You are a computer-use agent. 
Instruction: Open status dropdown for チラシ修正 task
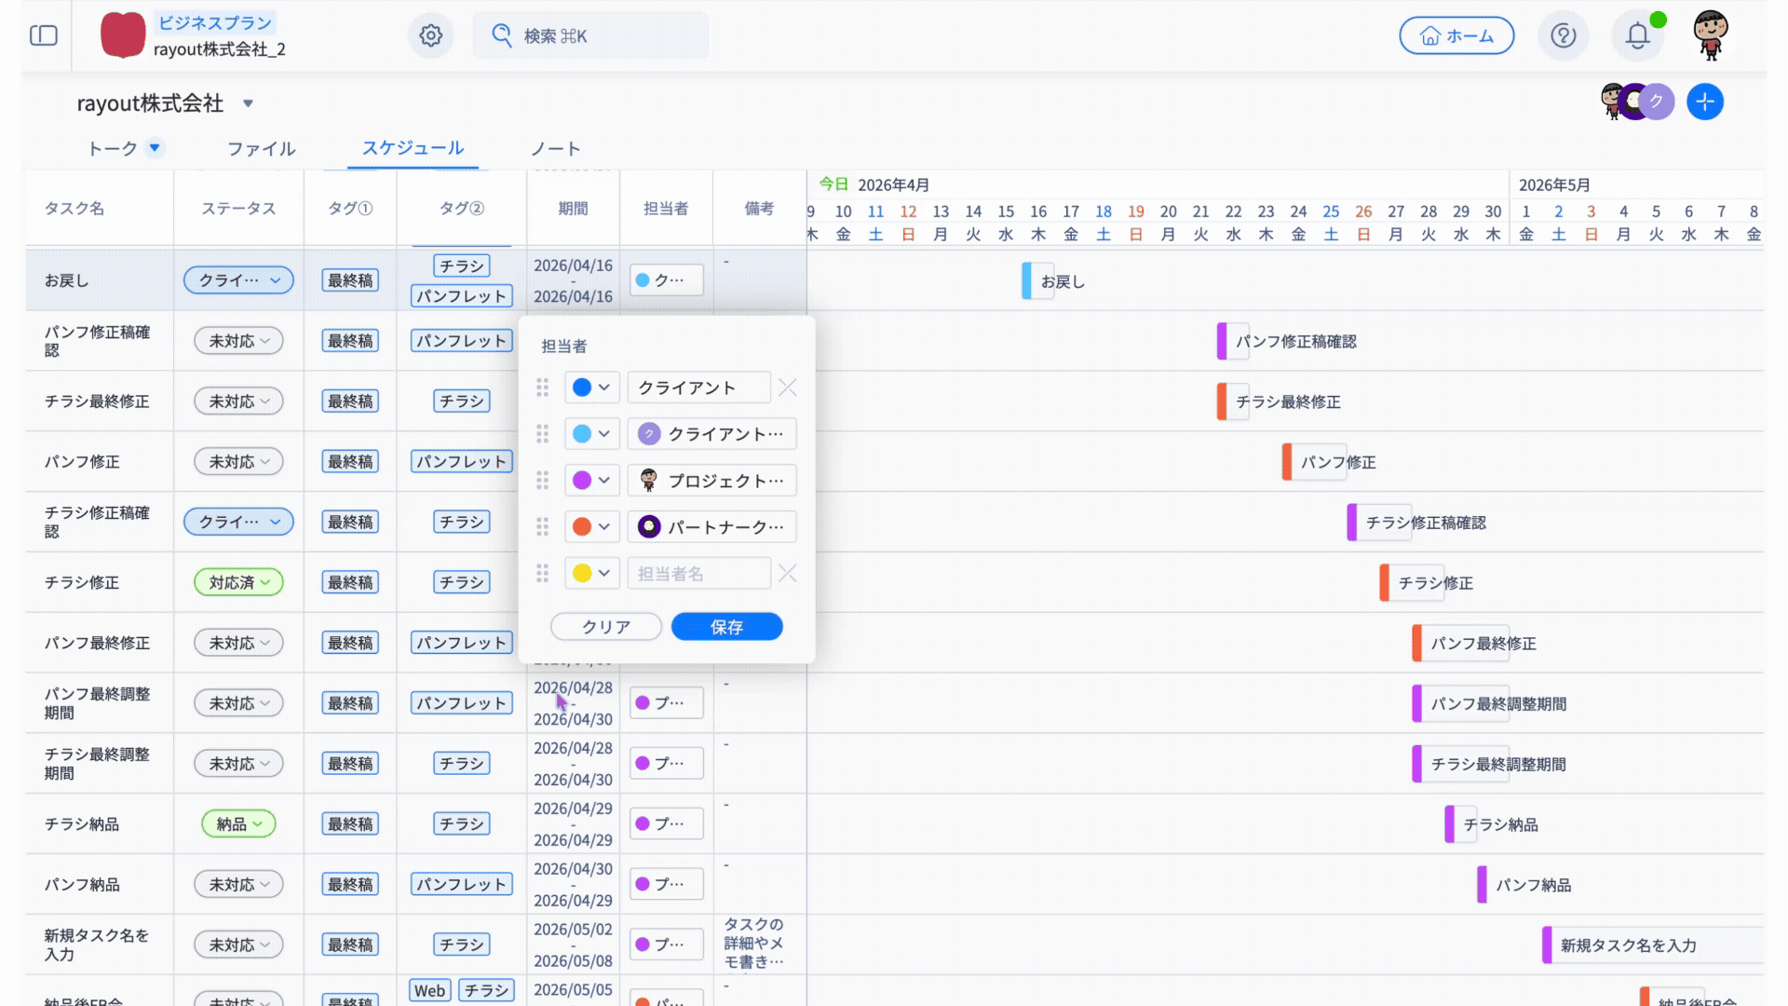click(x=238, y=582)
